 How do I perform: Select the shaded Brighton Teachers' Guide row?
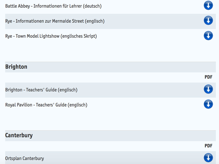click(137, 90)
